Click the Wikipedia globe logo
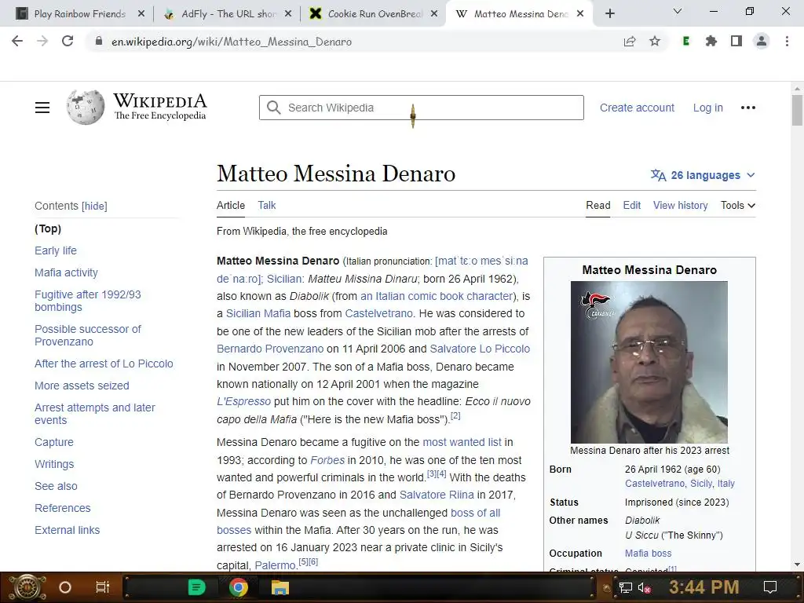 click(85, 107)
